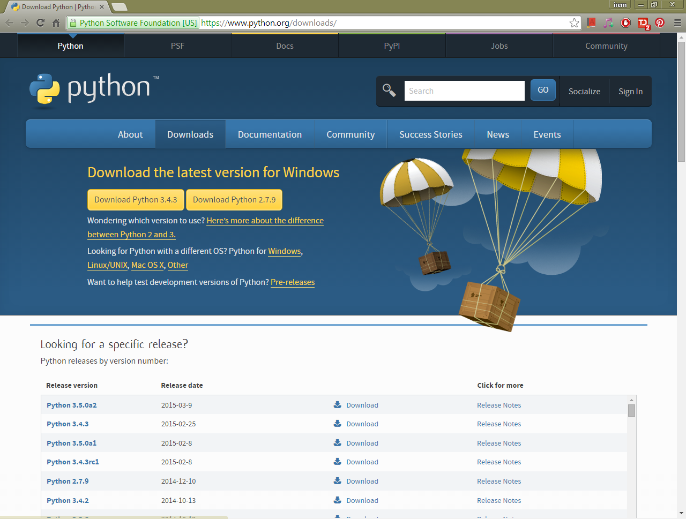This screenshot has height=519, width=686.
Task: Open Release Notes for Python 2.7.9
Action: [x=499, y=481]
